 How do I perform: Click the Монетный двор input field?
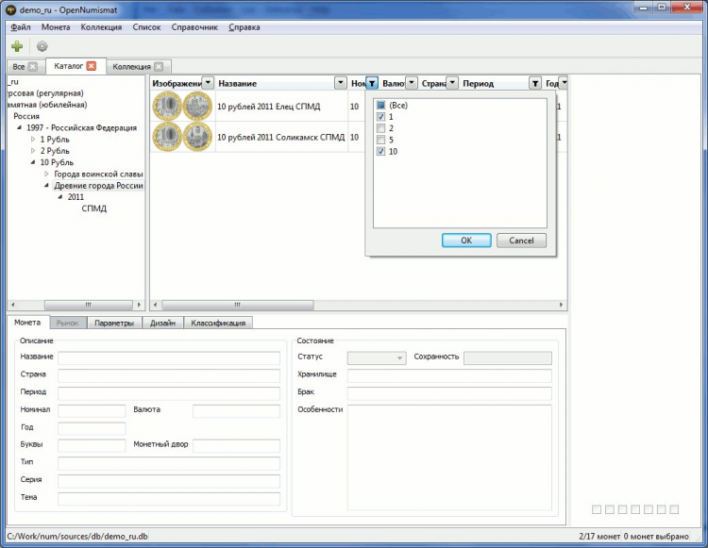tap(236, 445)
